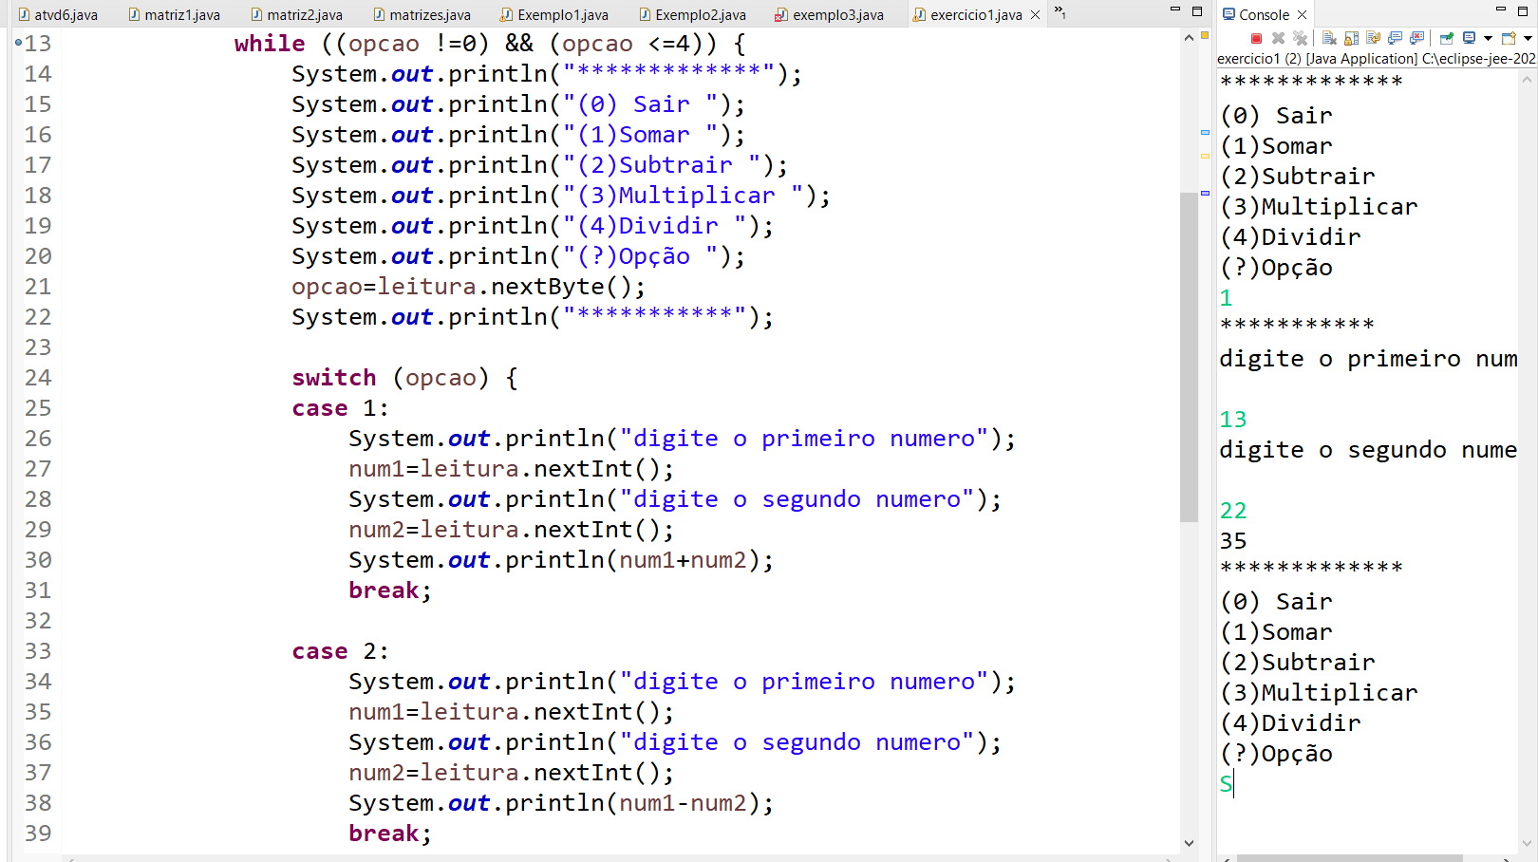Image resolution: width=1538 pixels, height=862 pixels.
Task: Maximize the editor area
Action: [x=1197, y=11]
